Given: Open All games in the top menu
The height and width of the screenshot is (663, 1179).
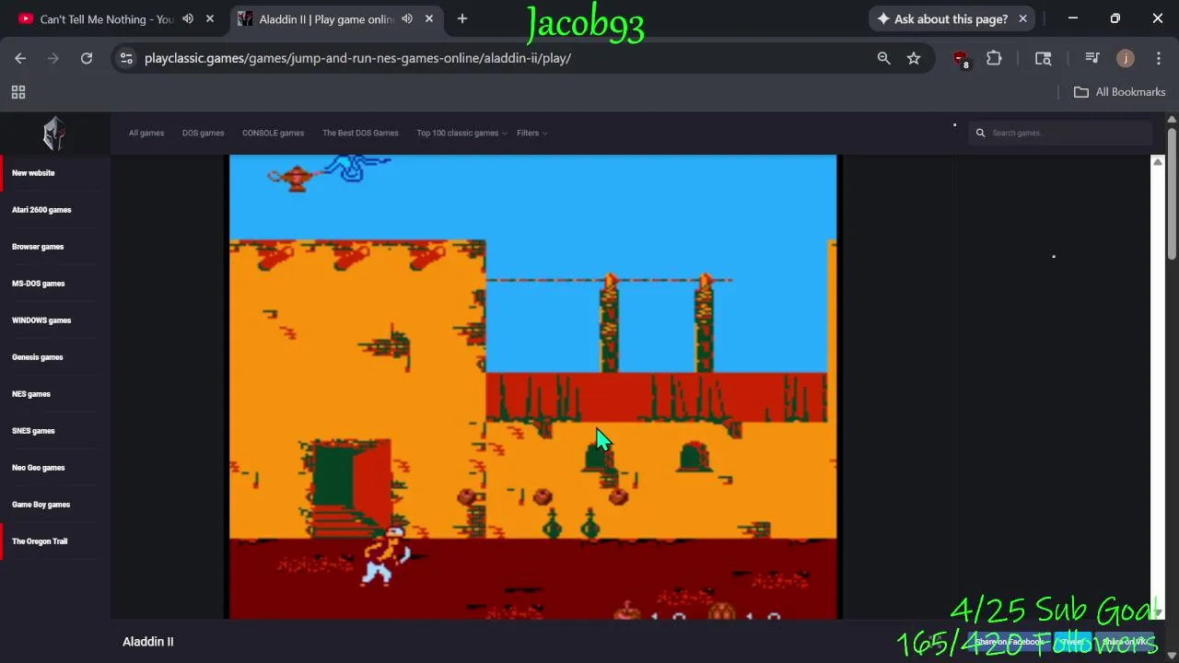Looking at the screenshot, I should tap(146, 133).
